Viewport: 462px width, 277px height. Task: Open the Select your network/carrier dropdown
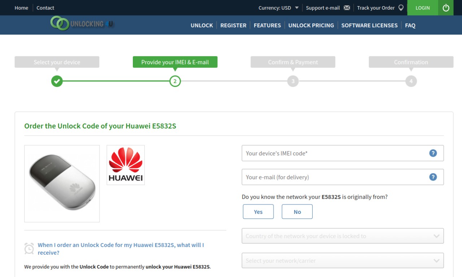(x=343, y=260)
